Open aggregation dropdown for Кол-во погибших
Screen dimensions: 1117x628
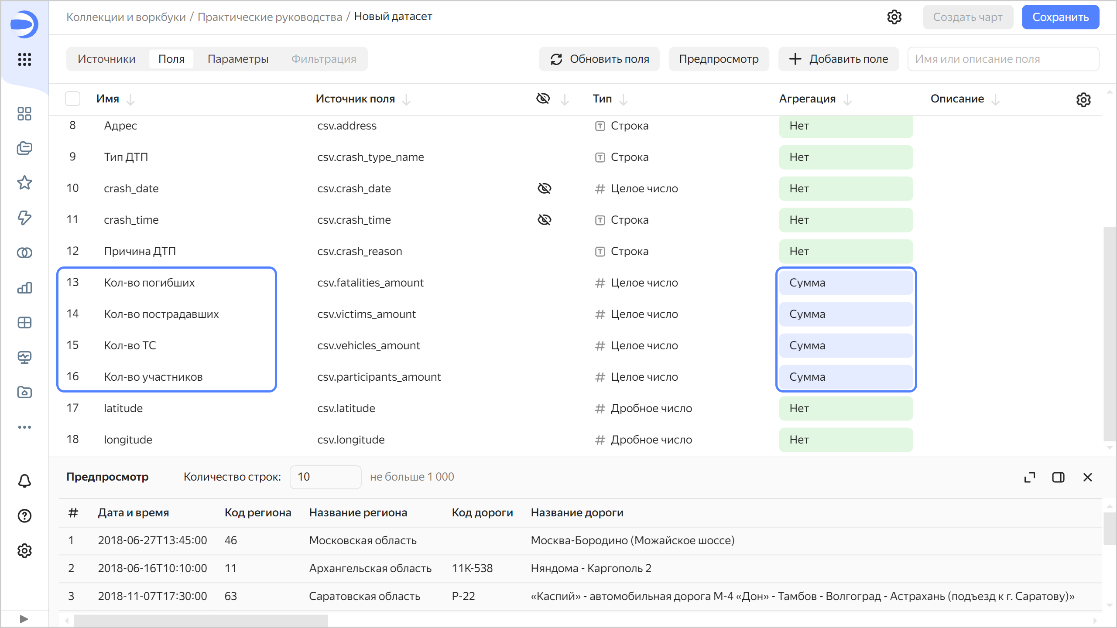pos(846,283)
